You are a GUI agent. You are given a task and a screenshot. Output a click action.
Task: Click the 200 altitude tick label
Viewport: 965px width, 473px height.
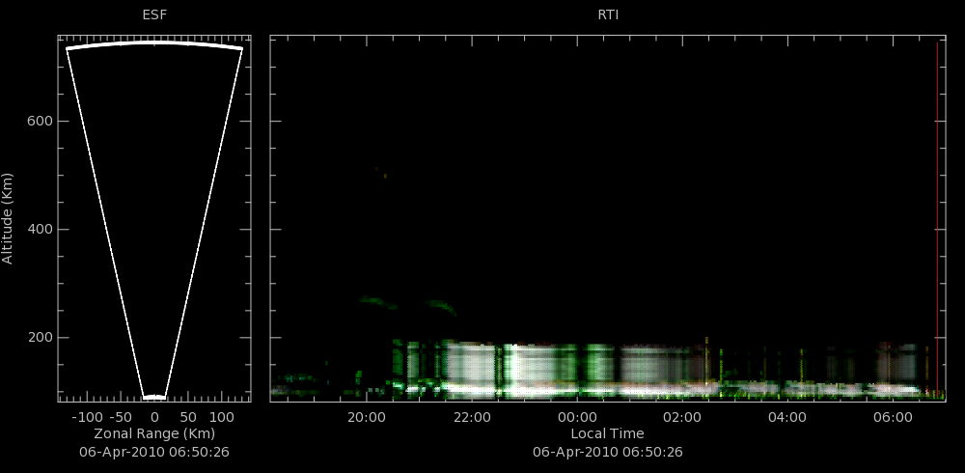coord(40,338)
